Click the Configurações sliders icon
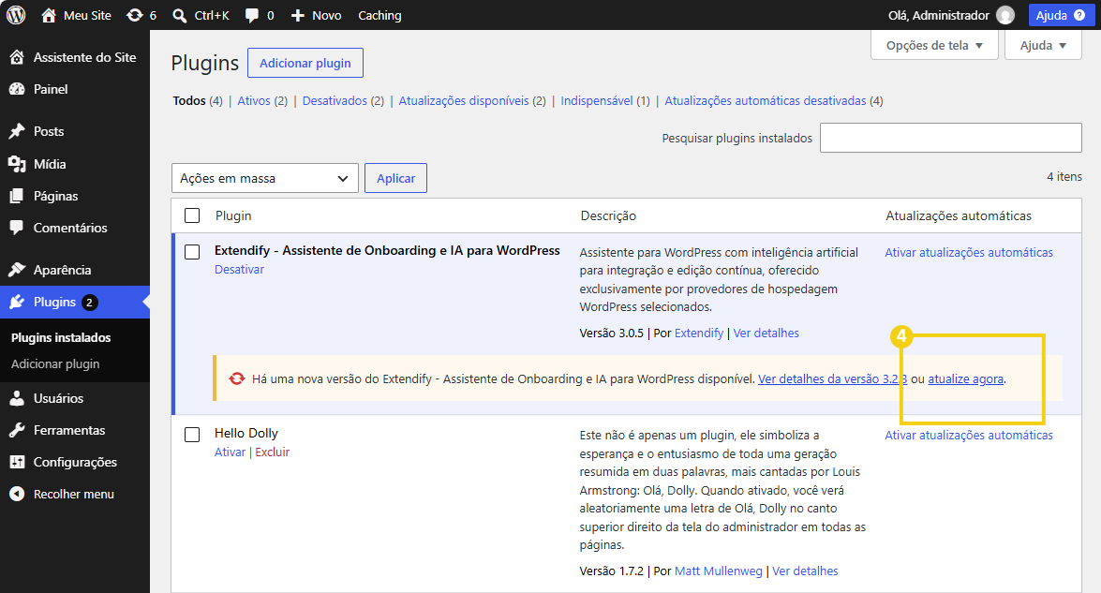The image size is (1101, 593). pos(17,462)
